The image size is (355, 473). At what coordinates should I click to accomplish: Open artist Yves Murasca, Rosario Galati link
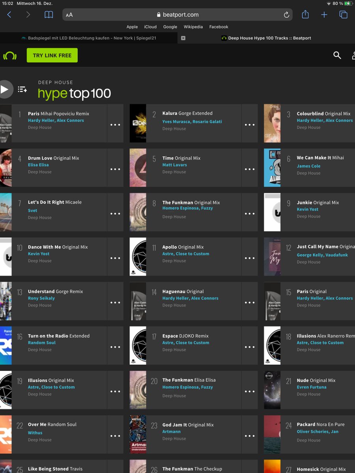tap(192, 121)
